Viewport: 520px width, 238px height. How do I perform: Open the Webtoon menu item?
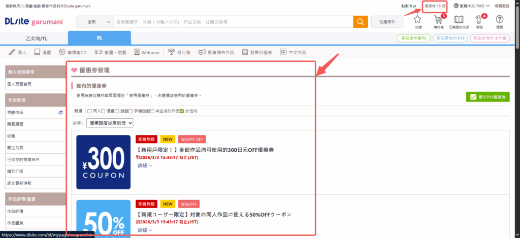click(147, 52)
